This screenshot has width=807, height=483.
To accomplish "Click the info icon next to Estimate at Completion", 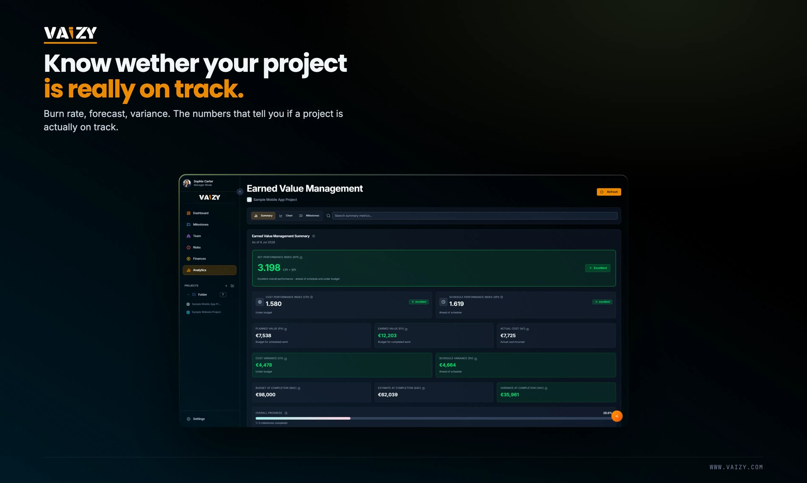I will point(424,388).
